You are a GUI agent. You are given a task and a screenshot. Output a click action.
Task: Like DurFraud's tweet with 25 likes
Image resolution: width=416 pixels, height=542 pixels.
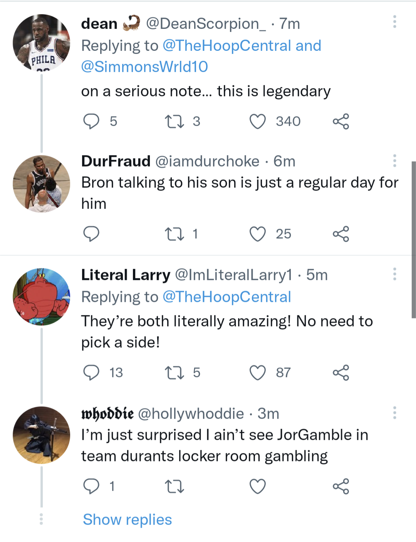[257, 234]
